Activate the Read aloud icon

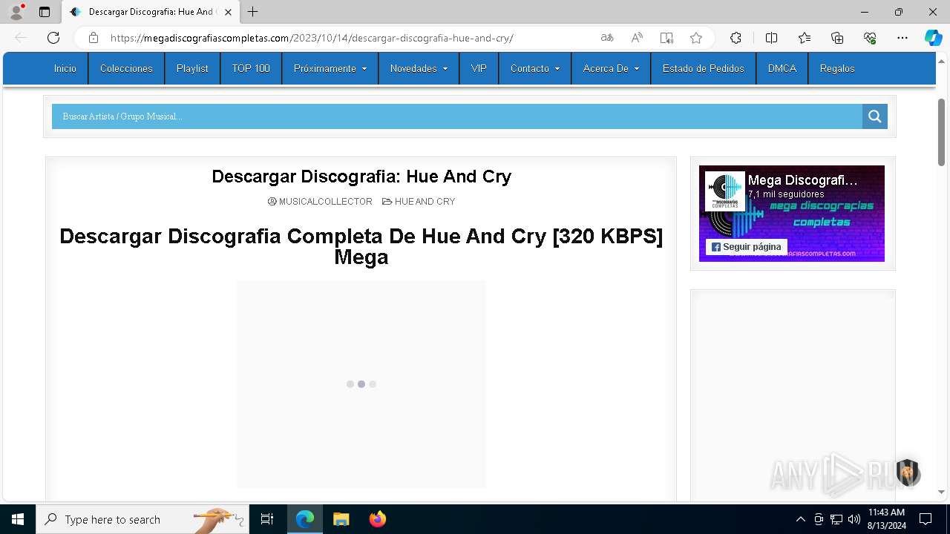coord(637,38)
